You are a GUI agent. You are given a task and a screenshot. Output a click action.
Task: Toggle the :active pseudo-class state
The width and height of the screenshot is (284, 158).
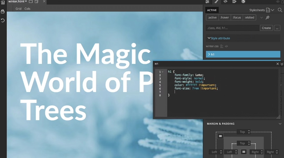[x=212, y=18]
